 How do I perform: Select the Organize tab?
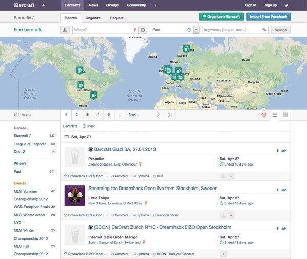click(x=93, y=18)
